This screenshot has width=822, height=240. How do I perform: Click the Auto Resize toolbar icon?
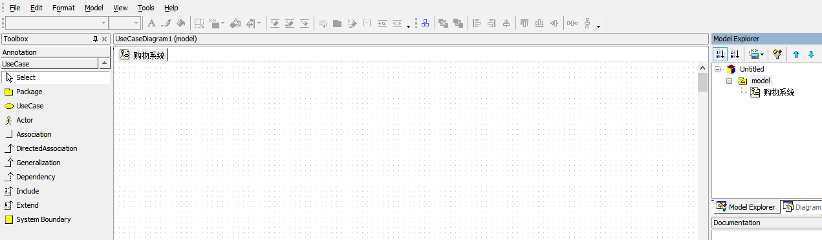199,23
